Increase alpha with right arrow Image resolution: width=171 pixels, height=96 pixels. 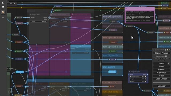point(146,81)
